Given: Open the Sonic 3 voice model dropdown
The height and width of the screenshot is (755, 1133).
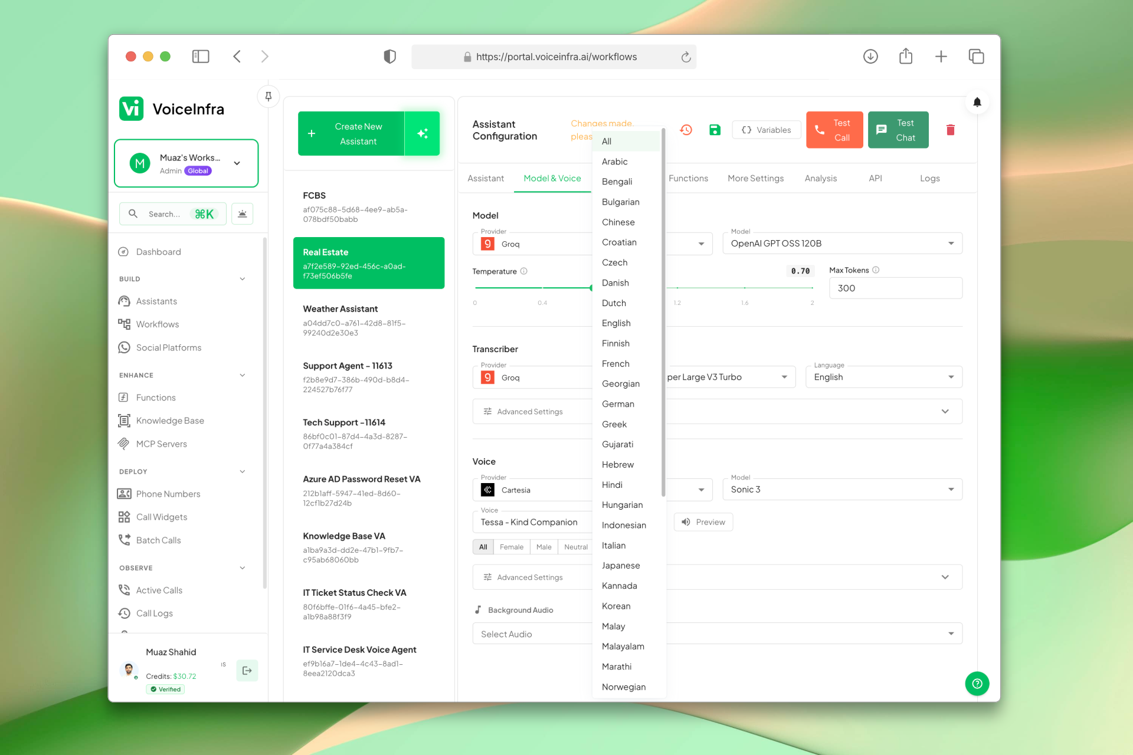Looking at the screenshot, I should coord(842,490).
